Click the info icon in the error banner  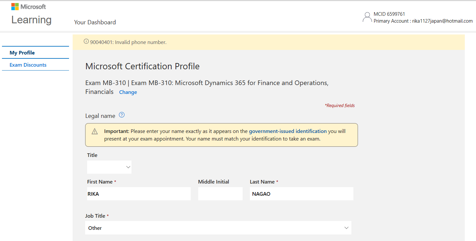(x=86, y=42)
